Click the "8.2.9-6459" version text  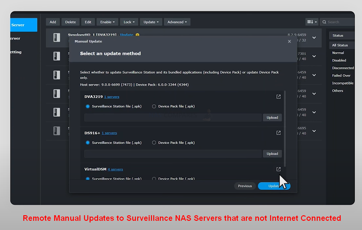point(297,35)
